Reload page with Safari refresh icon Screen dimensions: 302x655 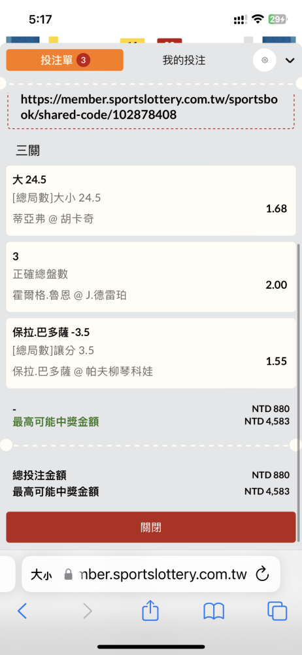pyautogui.click(x=262, y=574)
